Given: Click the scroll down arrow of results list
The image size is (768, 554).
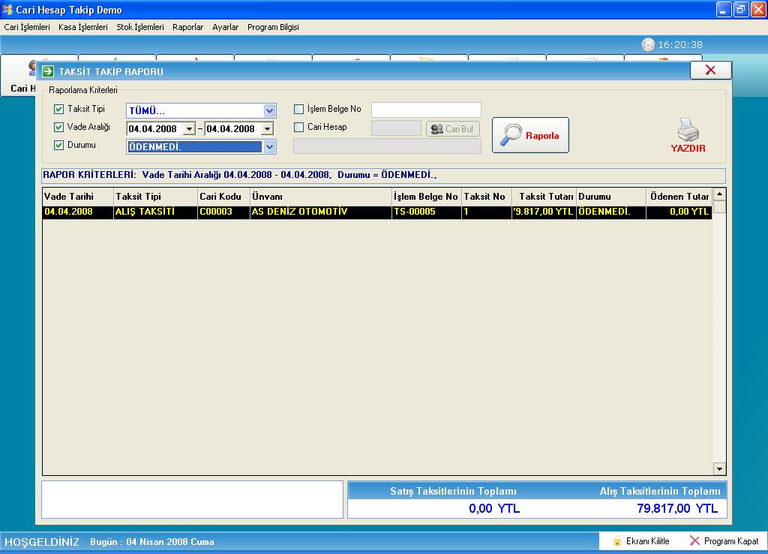Looking at the screenshot, I should (719, 469).
